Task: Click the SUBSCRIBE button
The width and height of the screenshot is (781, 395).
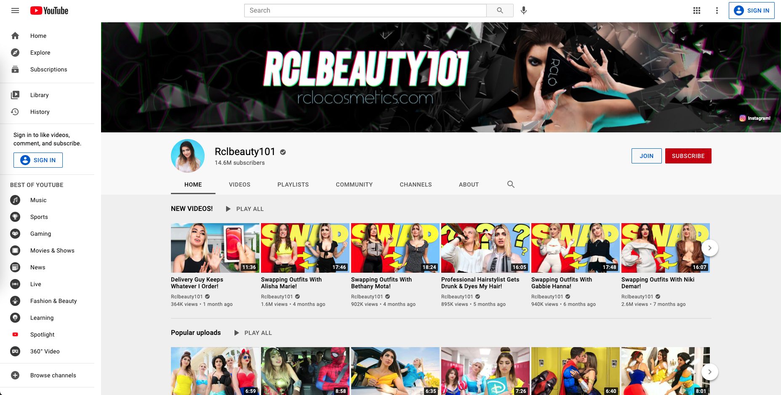Action: 688,156
